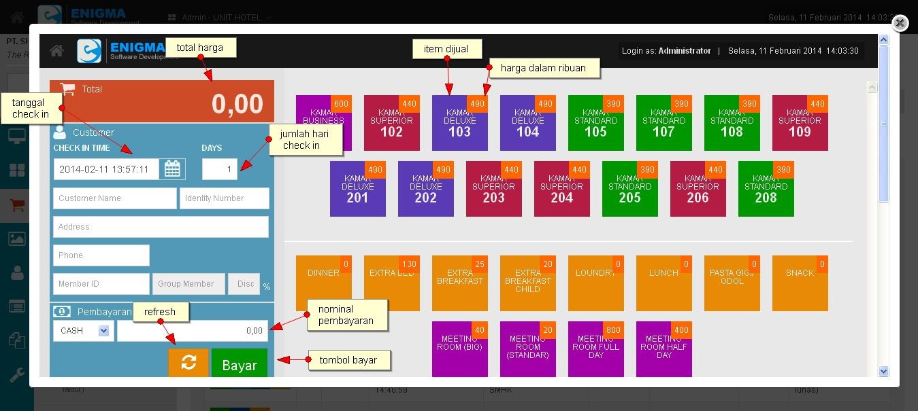Click the Customer Name input field
918x411 pixels.
point(114,198)
